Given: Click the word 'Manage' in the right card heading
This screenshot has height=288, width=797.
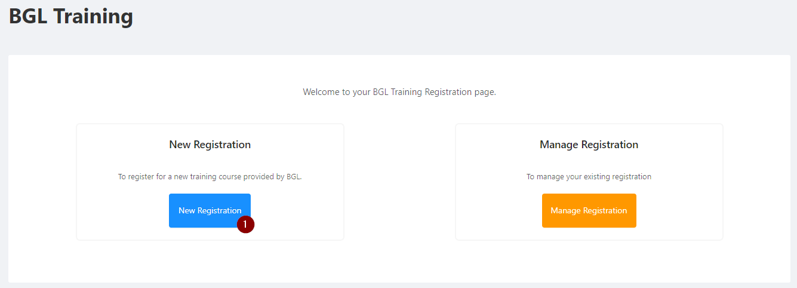Looking at the screenshot, I should click(559, 145).
